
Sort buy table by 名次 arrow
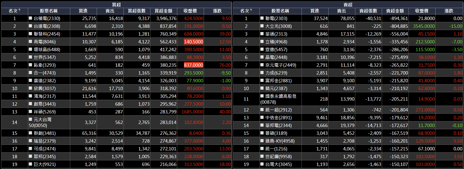coord(20,11)
